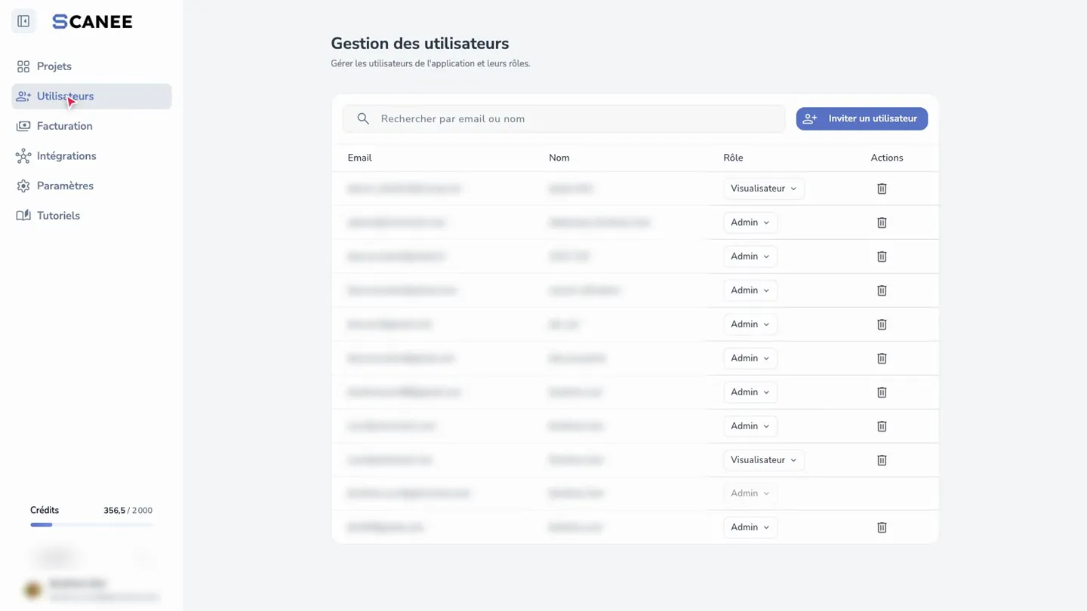Click the Email column header
Viewport: 1087px width, 611px height.
359,158
